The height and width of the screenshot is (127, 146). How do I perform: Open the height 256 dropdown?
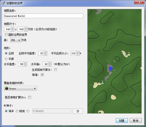tap(16, 40)
